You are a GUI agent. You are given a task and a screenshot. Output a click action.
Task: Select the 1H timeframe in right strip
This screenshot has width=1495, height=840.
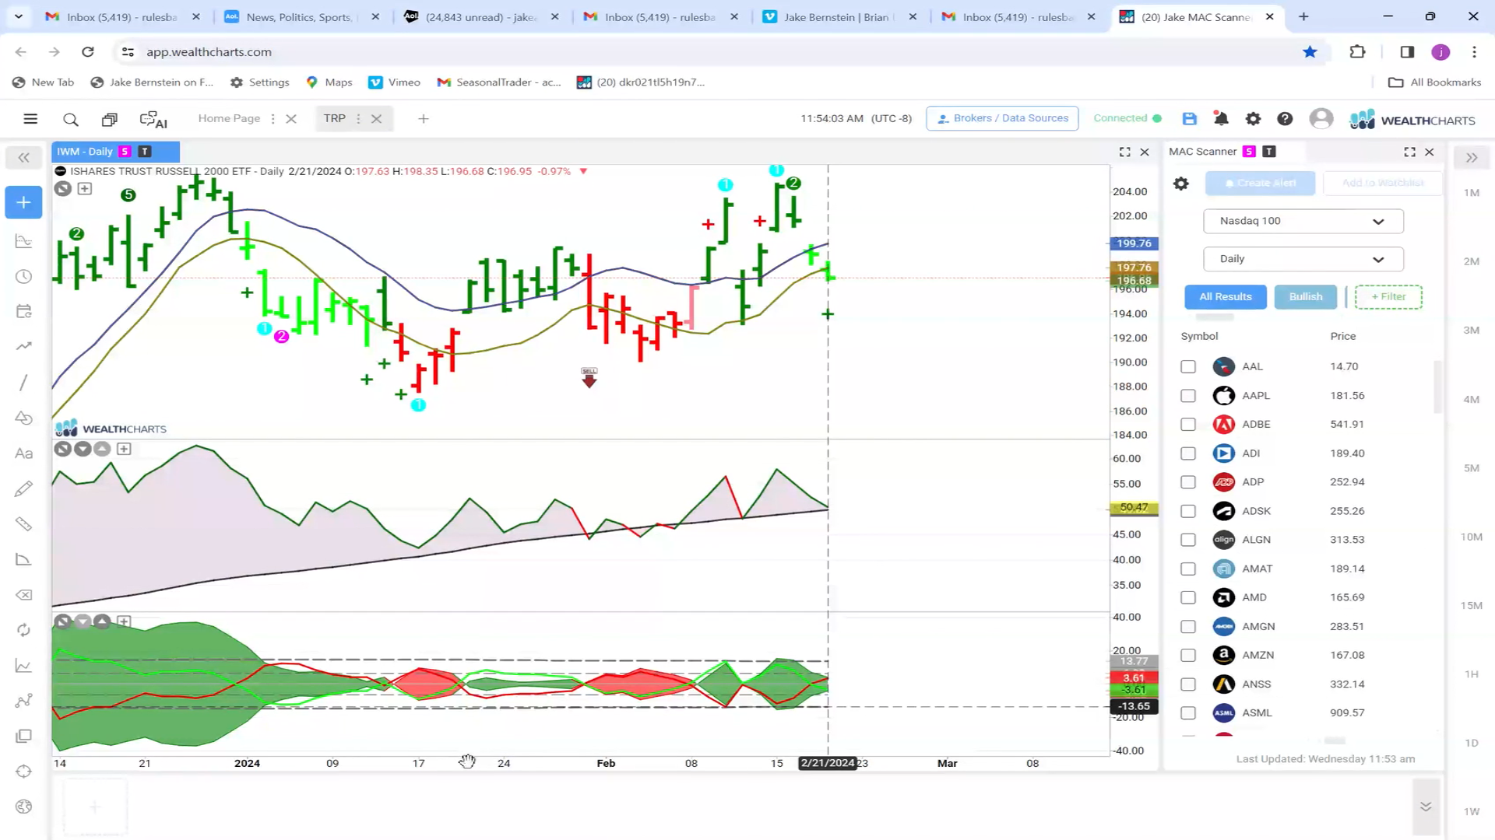coord(1472,674)
